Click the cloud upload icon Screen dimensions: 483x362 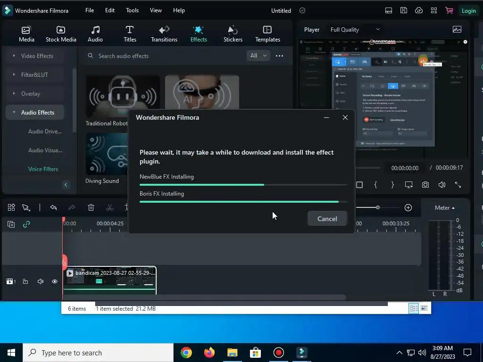coord(419,10)
